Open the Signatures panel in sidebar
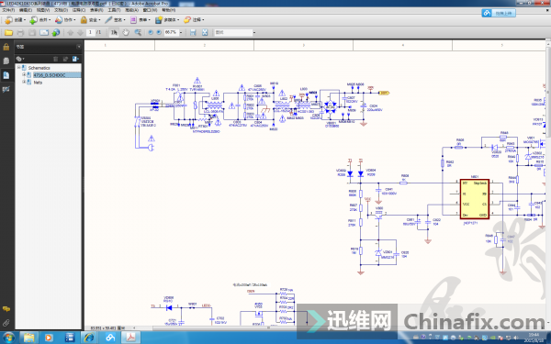551x344 pixels. click(x=6, y=89)
